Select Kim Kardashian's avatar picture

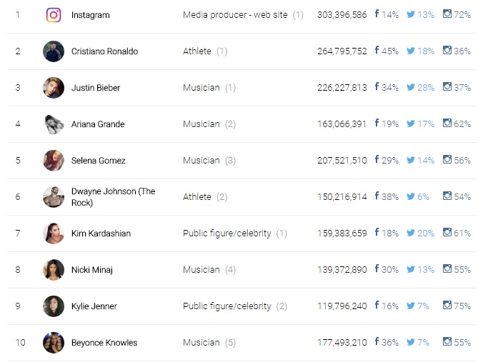tap(54, 233)
